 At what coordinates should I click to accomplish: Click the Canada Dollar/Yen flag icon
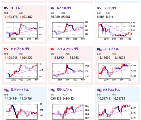point(6,49)
